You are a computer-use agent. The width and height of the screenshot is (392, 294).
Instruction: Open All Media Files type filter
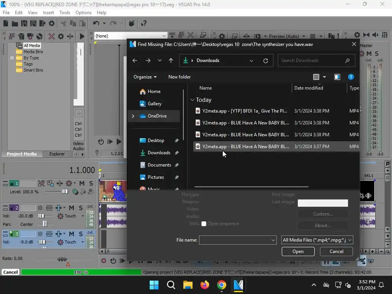pyautogui.click(x=317, y=240)
